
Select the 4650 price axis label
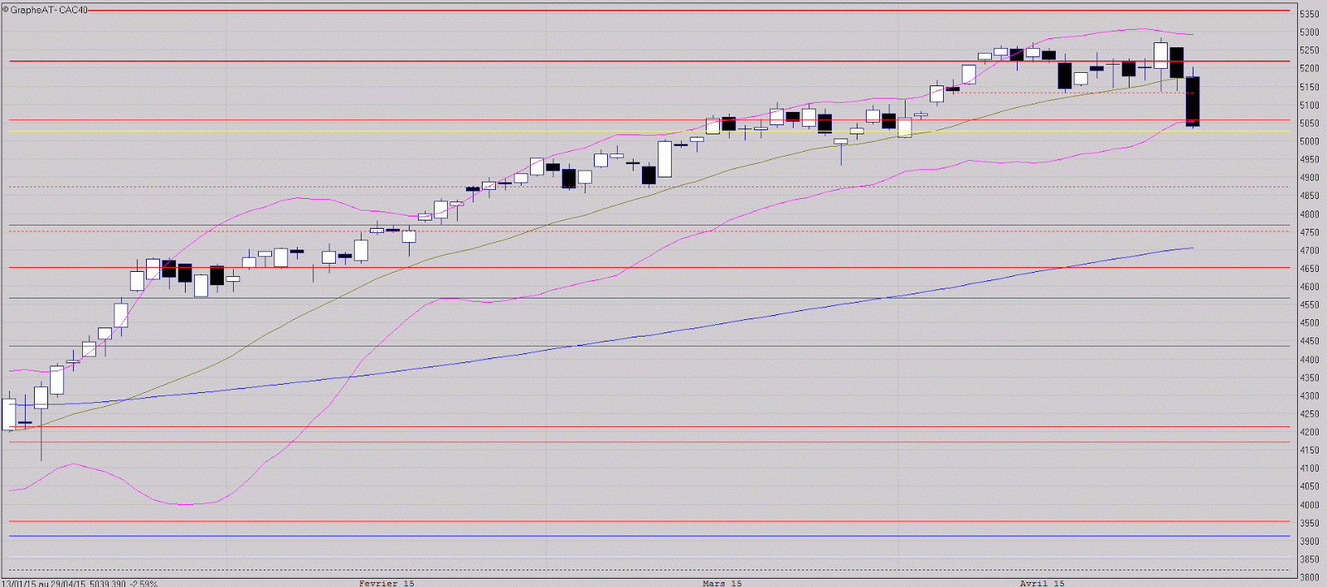1309,269
